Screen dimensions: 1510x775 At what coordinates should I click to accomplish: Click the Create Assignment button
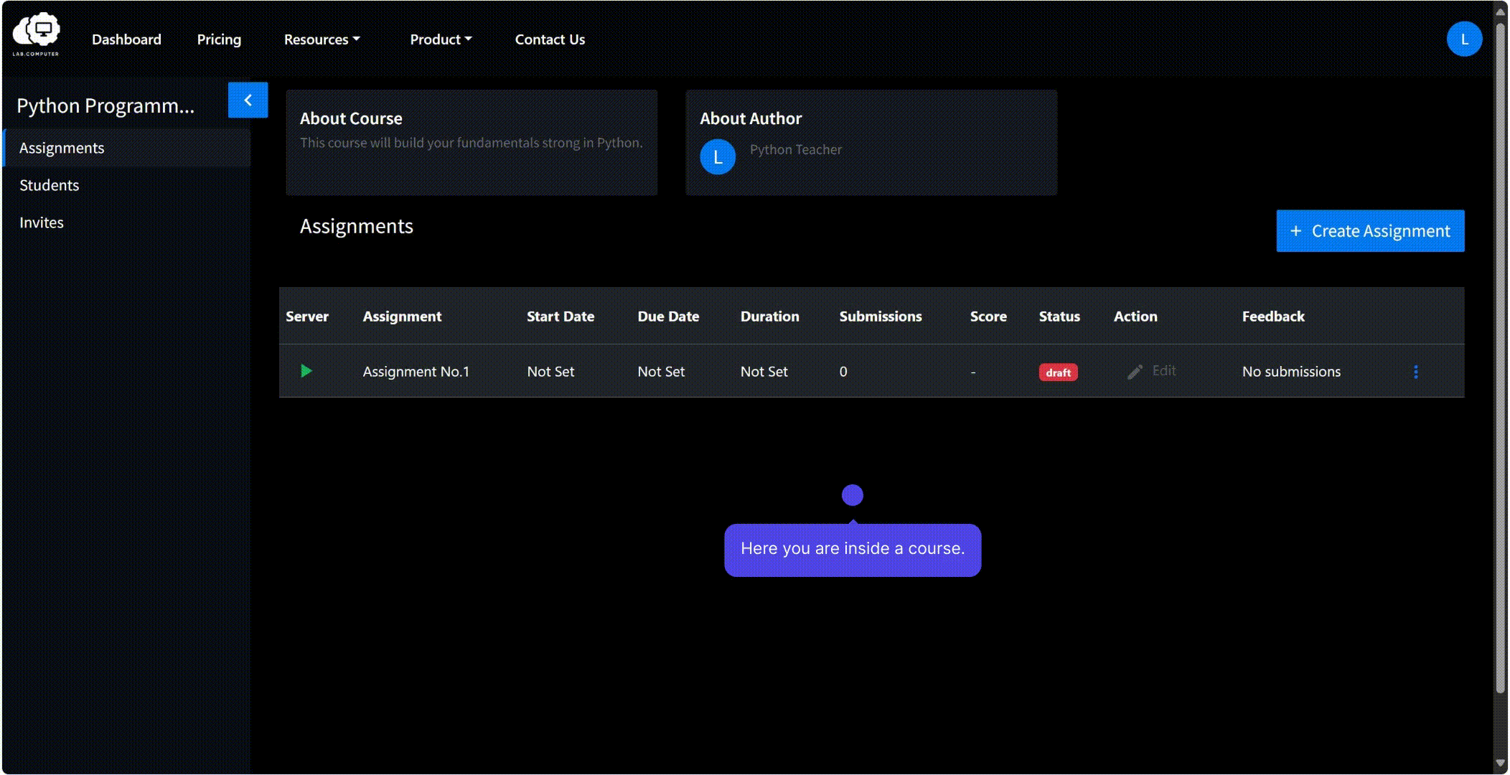(1370, 231)
